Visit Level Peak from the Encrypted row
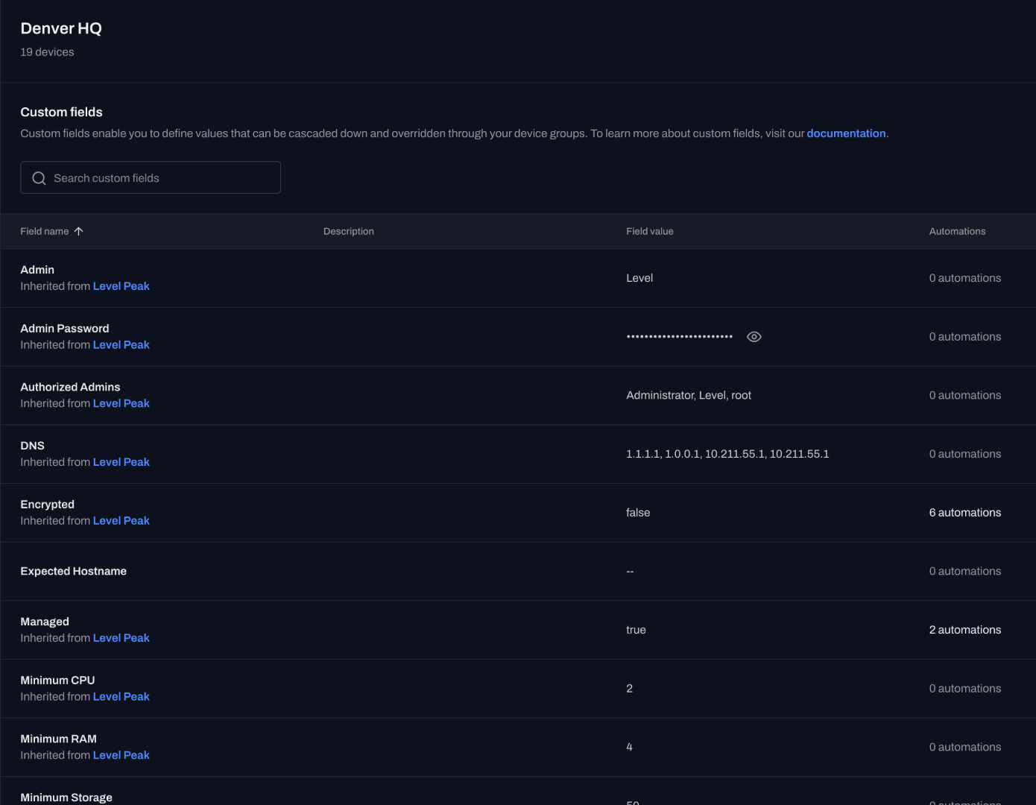 [x=121, y=521]
